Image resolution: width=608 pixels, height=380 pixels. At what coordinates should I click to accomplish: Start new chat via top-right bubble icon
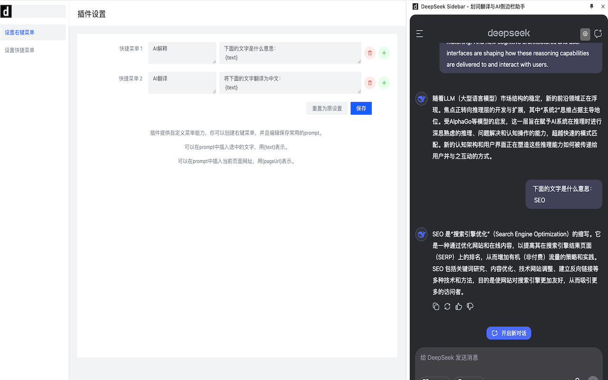tap(598, 34)
